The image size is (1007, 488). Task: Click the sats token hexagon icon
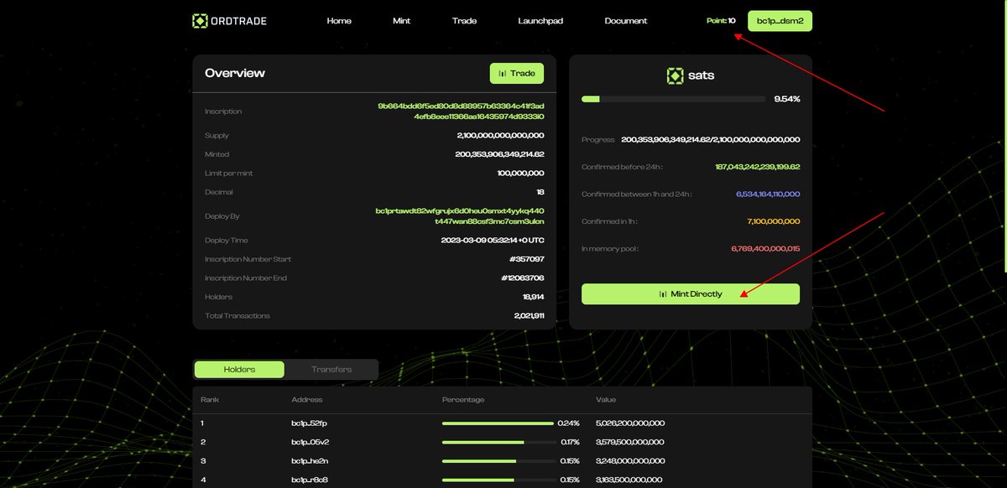pos(675,75)
